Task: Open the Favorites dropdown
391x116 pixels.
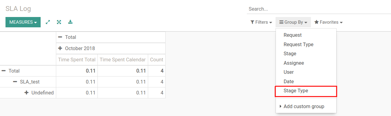Action: pyautogui.click(x=328, y=22)
